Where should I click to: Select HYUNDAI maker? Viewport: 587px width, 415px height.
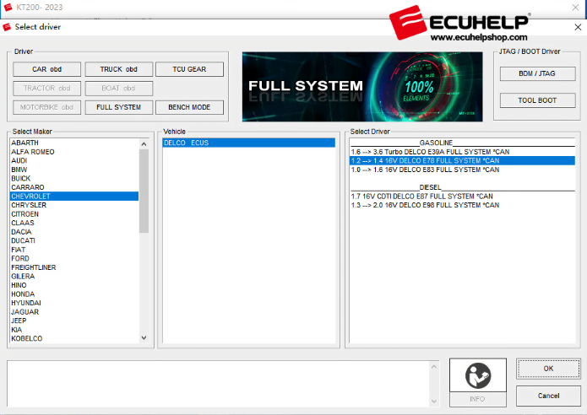click(x=74, y=303)
